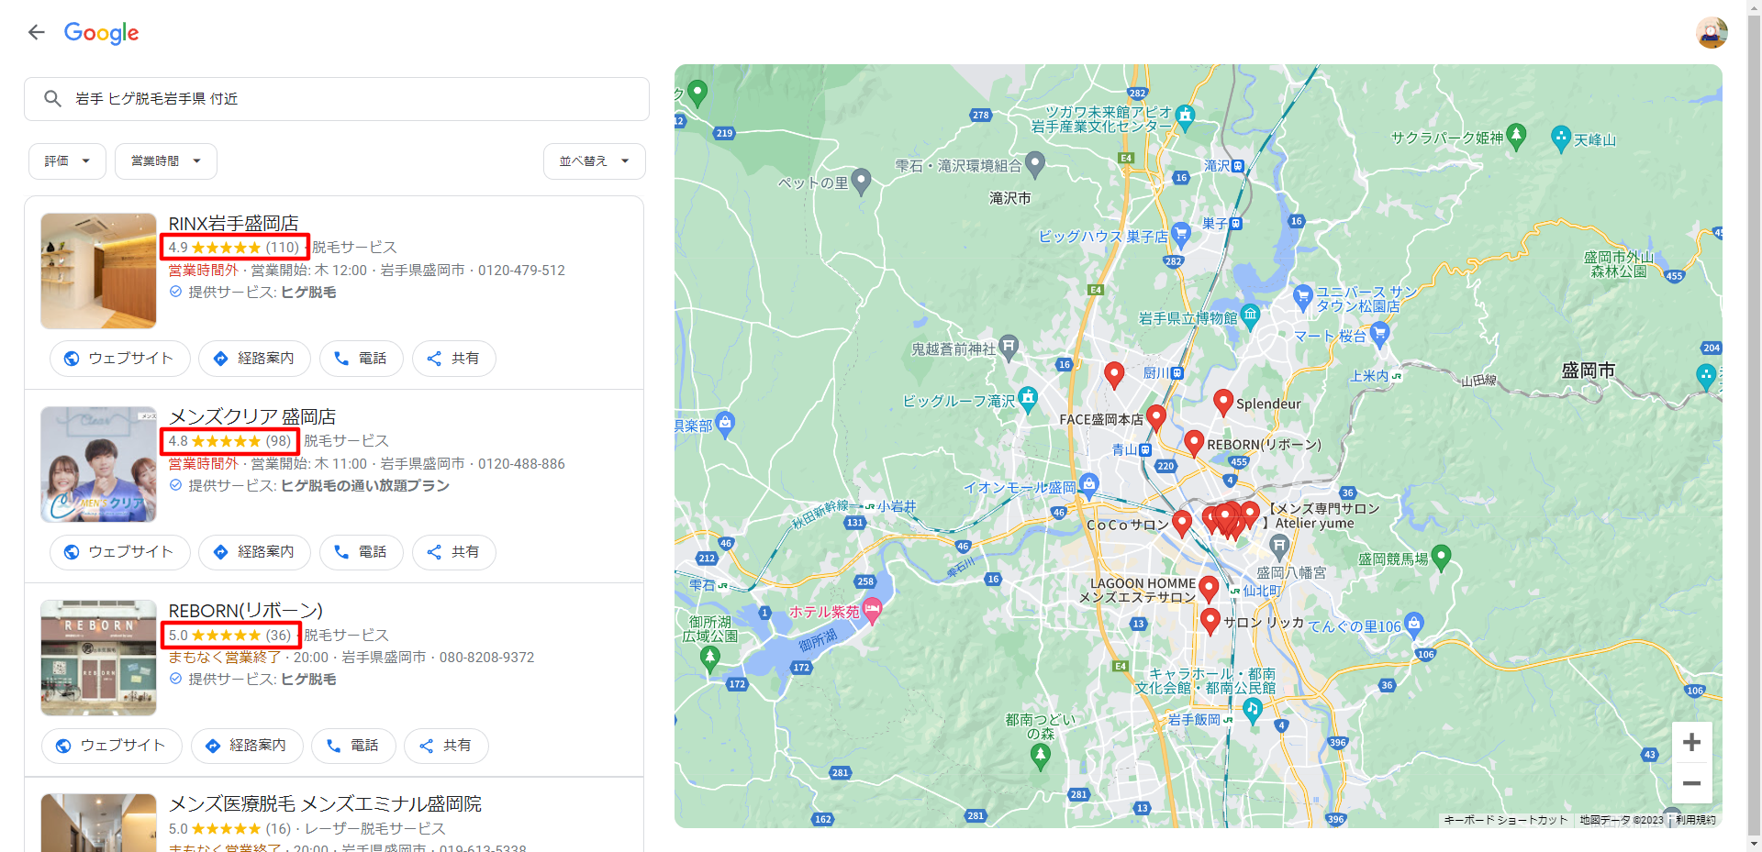Visit the REBORN(リボーン) ウェブサイト button

[x=112, y=746]
